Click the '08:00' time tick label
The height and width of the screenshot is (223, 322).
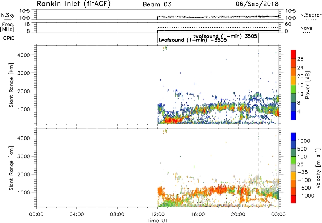pyautogui.click(x=117, y=215)
